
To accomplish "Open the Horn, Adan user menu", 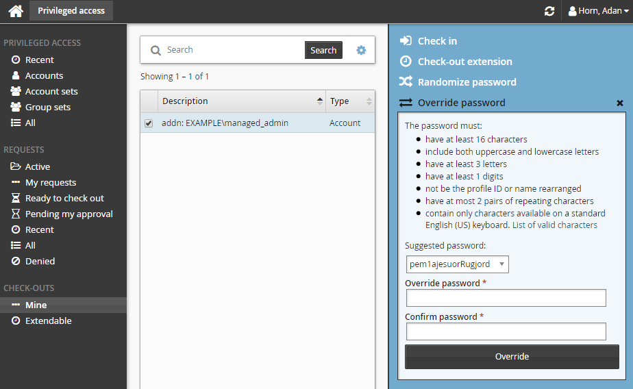I will [598, 11].
